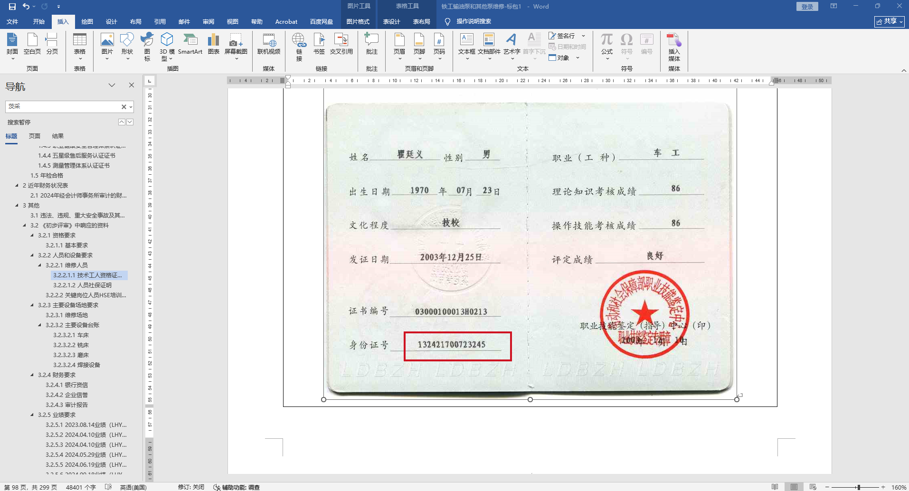Screen dimensions: 909x491
Task: Click the Save icon in the title bar
Action: point(12,6)
